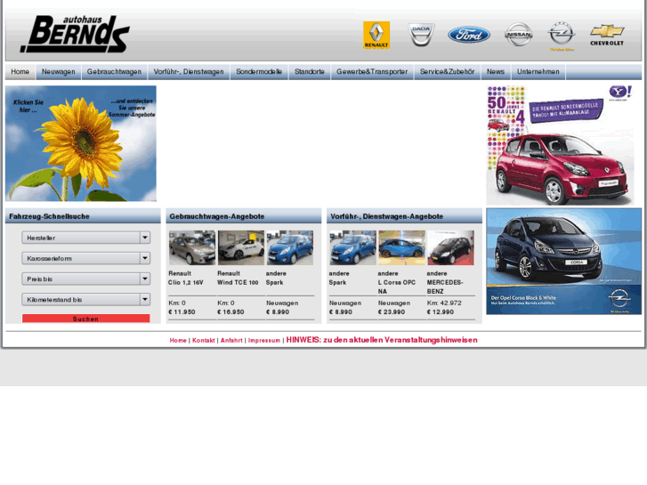Open the Renault brand logo

click(x=376, y=35)
